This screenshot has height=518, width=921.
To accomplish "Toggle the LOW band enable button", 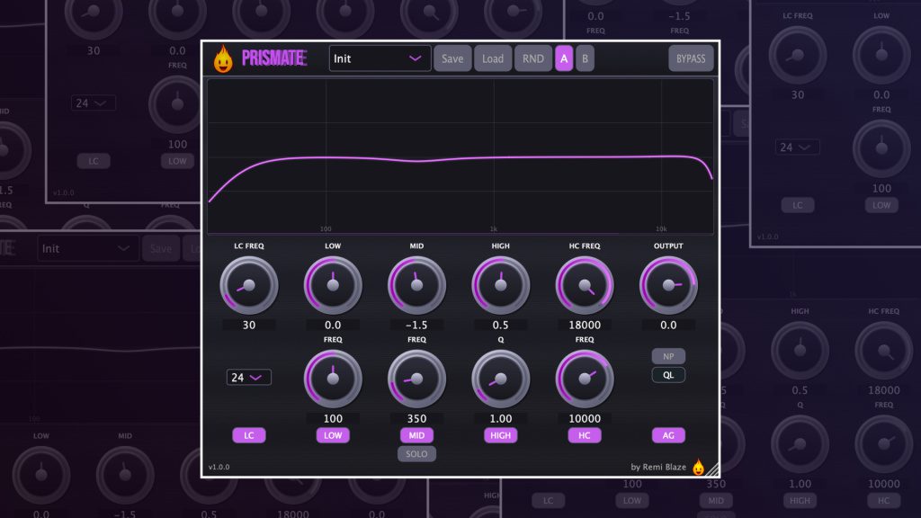I will 333,435.
